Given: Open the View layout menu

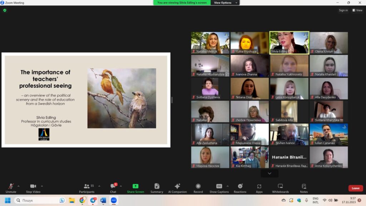Looking at the screenshot, I should point(357,10).
